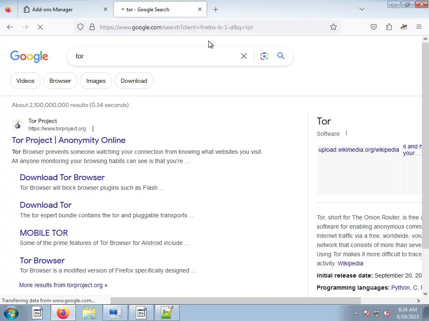Open the Windows Start menu

coord(11,313)
